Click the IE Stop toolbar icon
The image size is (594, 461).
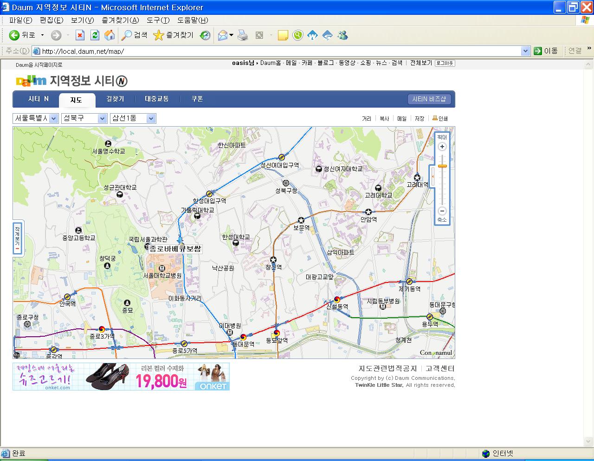pos(80,35)
